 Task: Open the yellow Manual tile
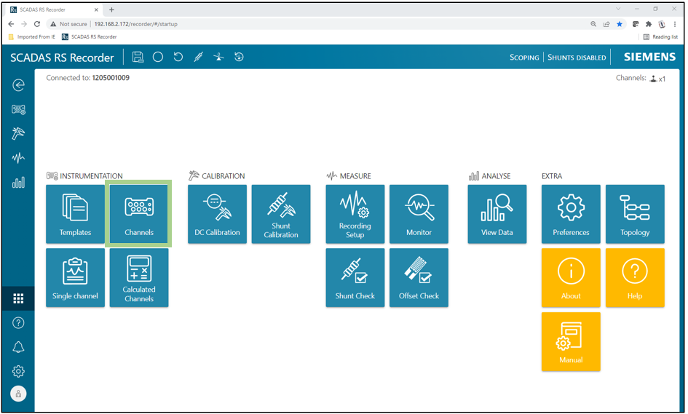point(571,341)
